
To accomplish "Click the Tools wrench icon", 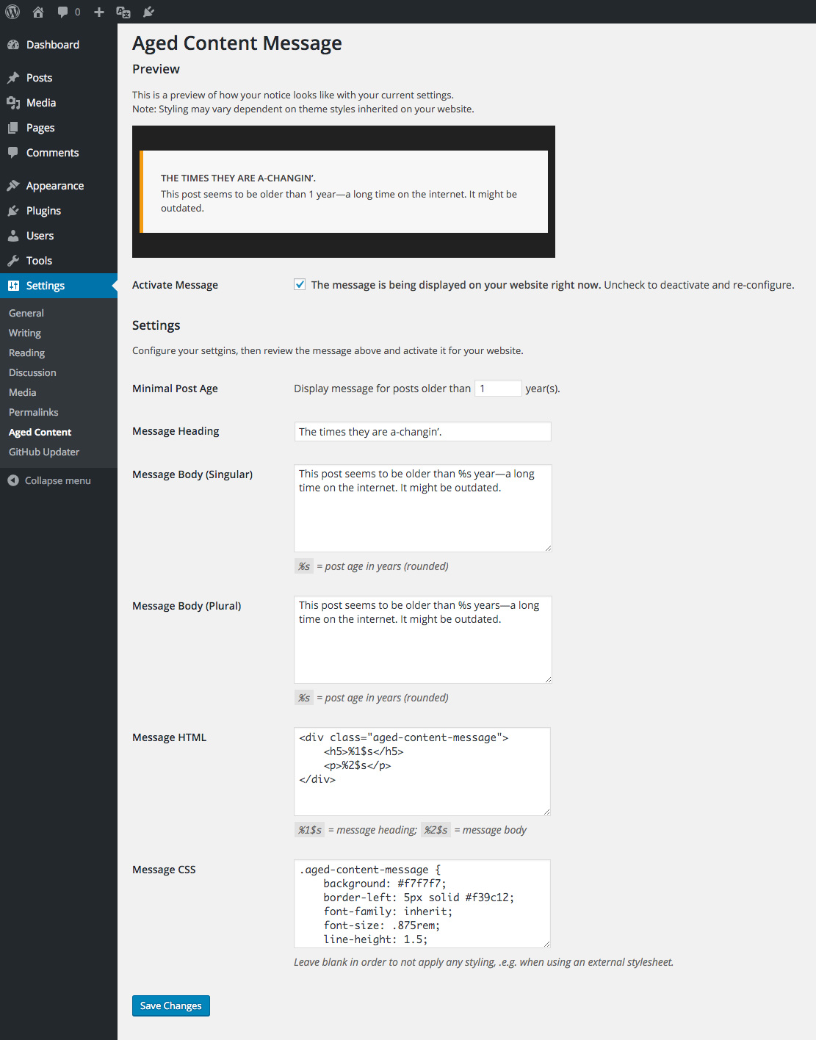I will click(13, 261).
